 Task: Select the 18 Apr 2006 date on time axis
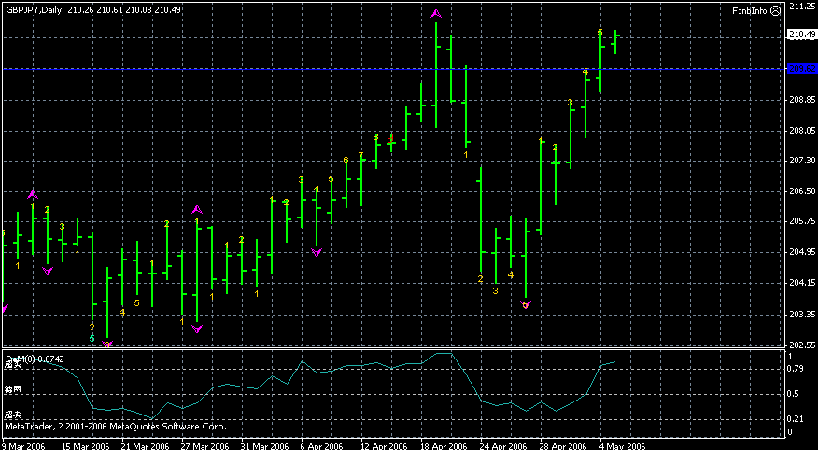click(444, 445)
